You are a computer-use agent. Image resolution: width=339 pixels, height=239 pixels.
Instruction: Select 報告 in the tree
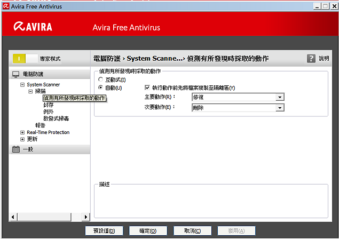[40, 125]
